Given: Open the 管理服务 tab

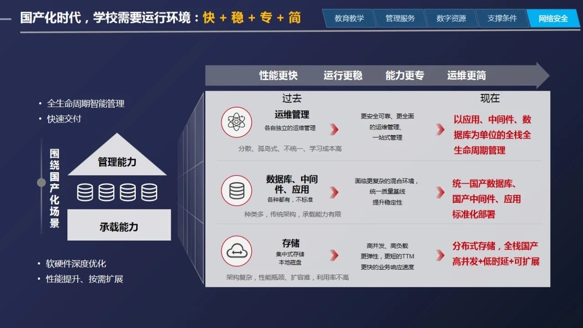Looking at the screenshot, I should (x=400, y=19).
